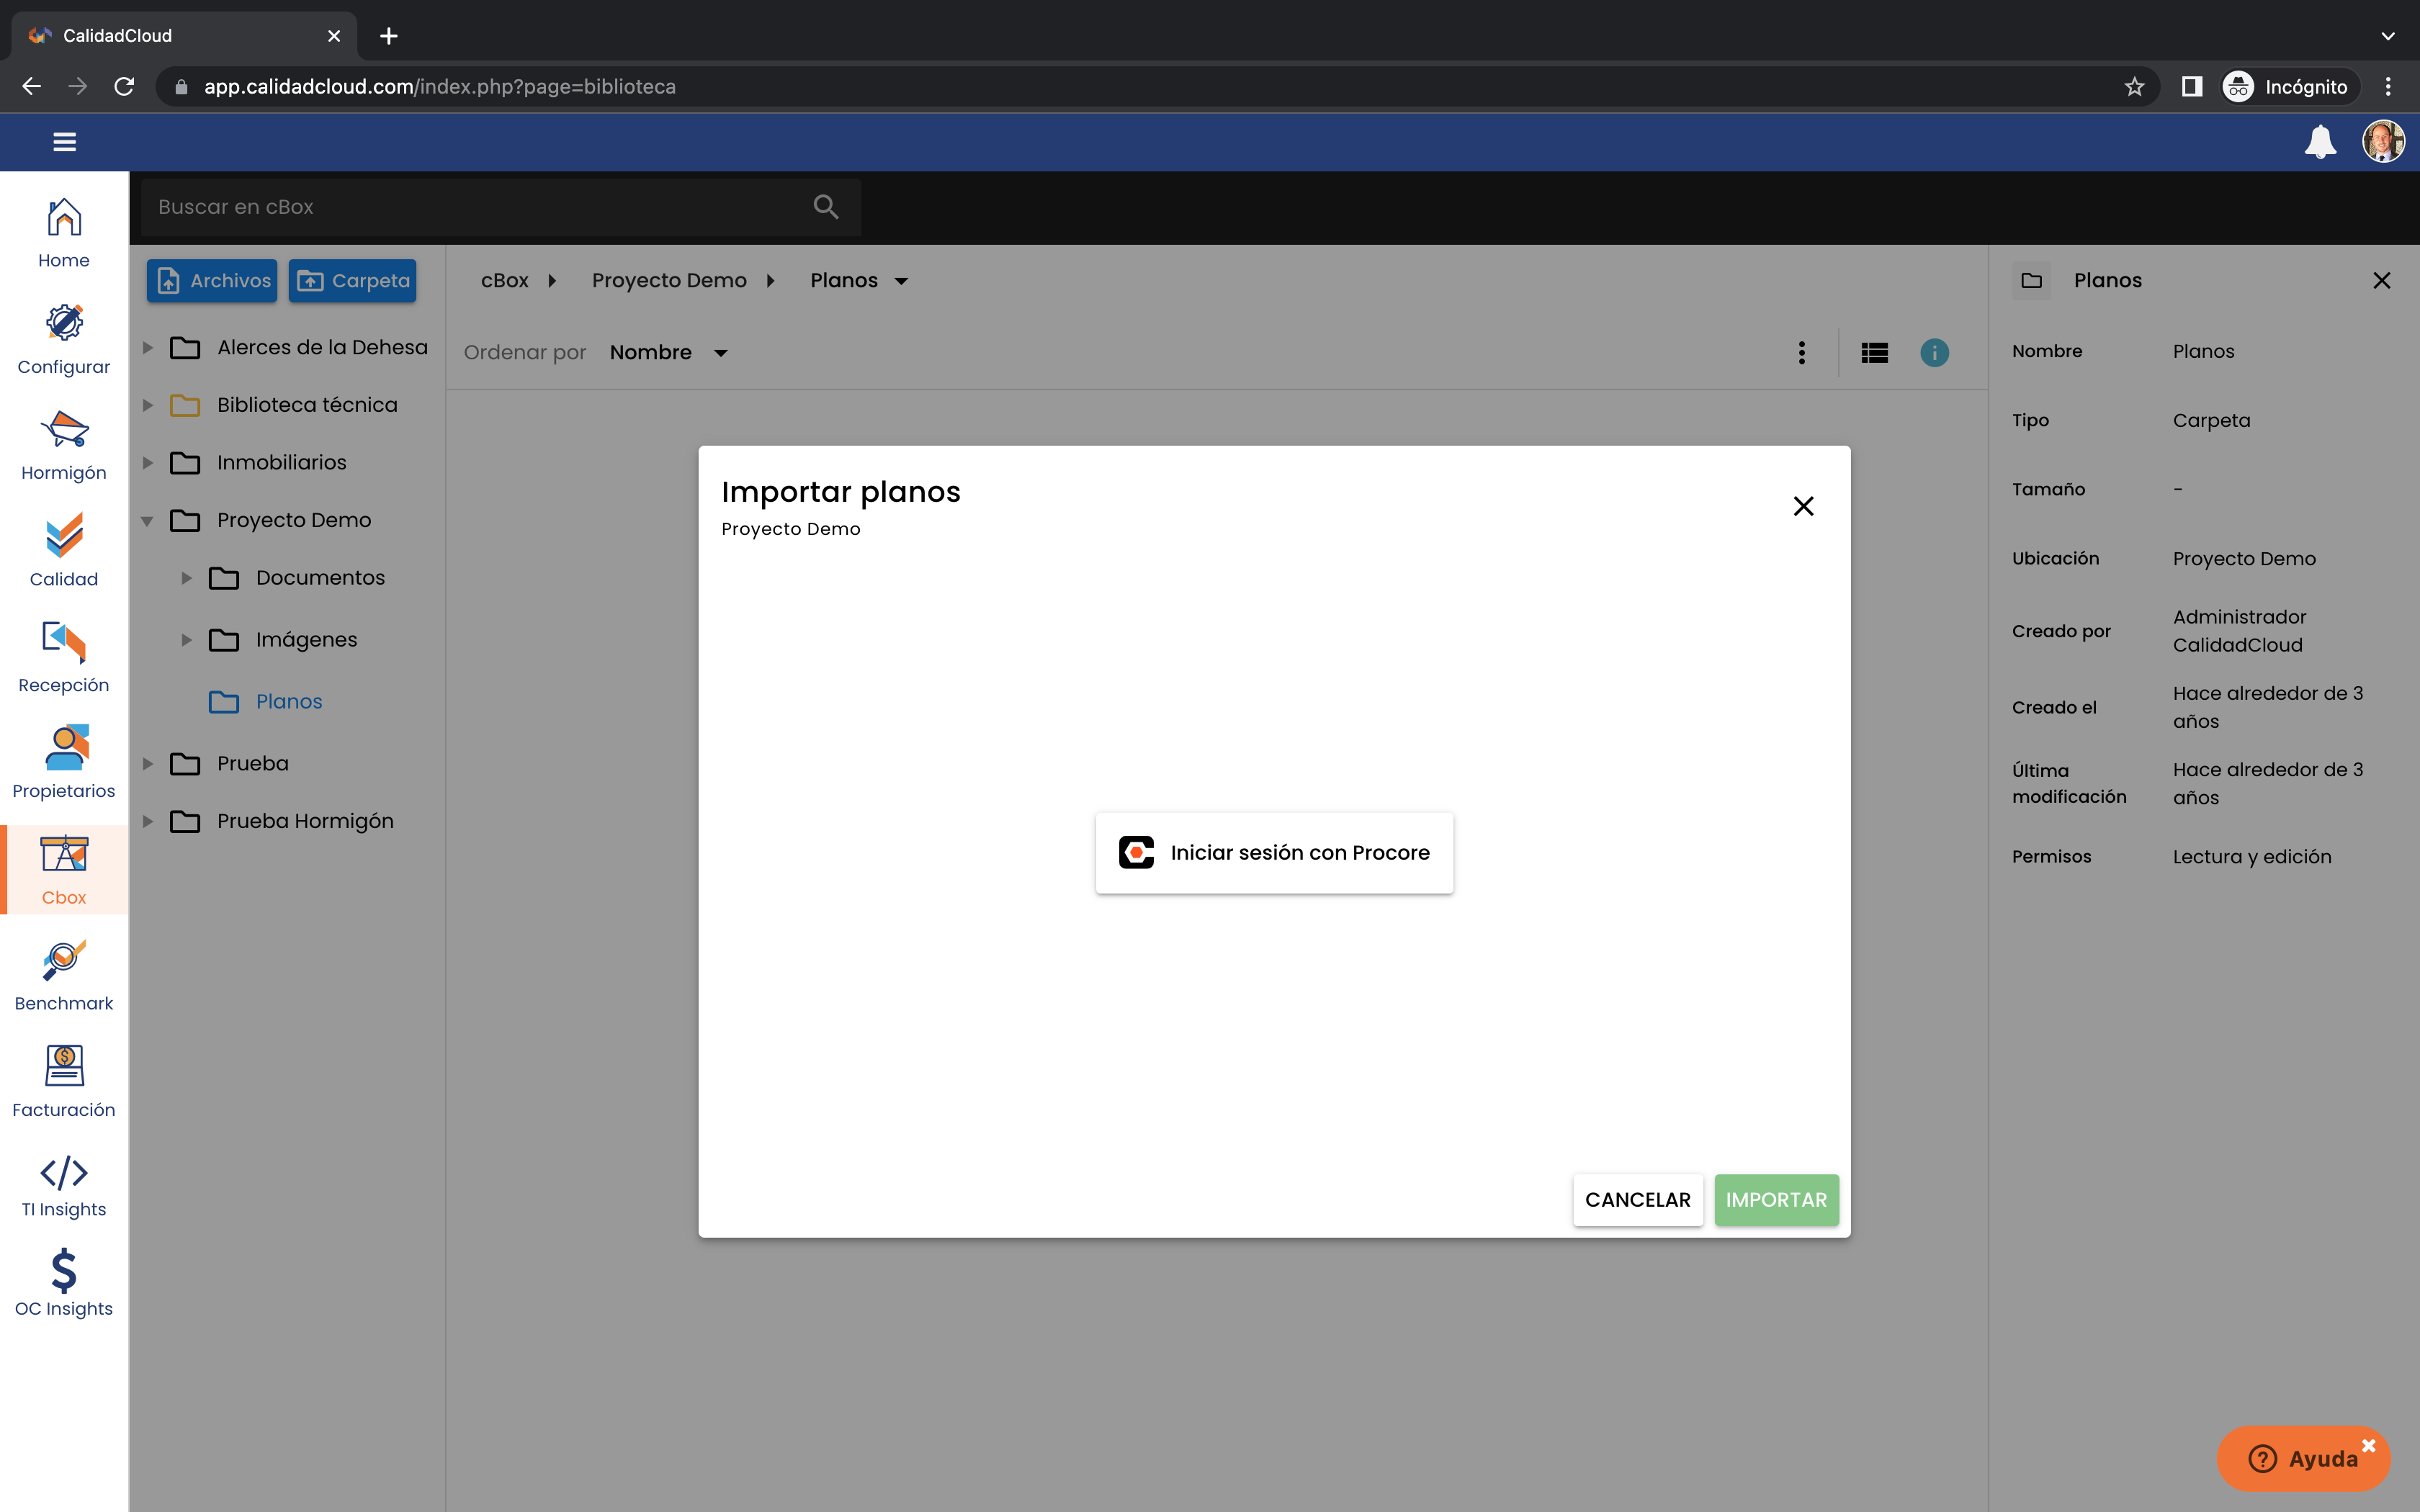Toggle the hamburger navigation menu
The image size is (2420, 1512).
tap(65, 142)
